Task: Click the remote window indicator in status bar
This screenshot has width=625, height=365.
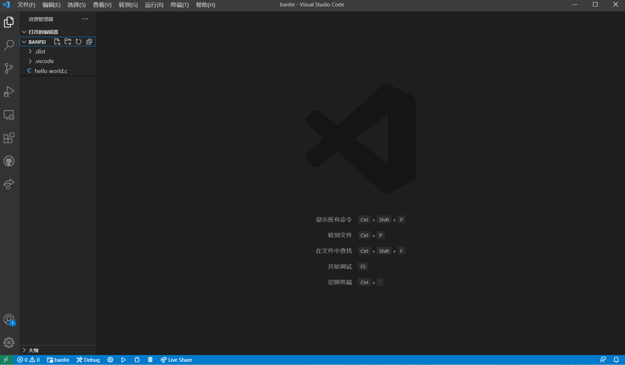Action: (x=6, y=360)
